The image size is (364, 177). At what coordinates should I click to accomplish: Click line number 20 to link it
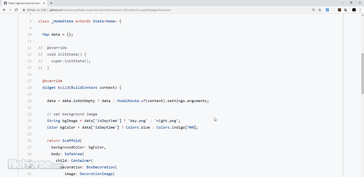click(29, 101)
